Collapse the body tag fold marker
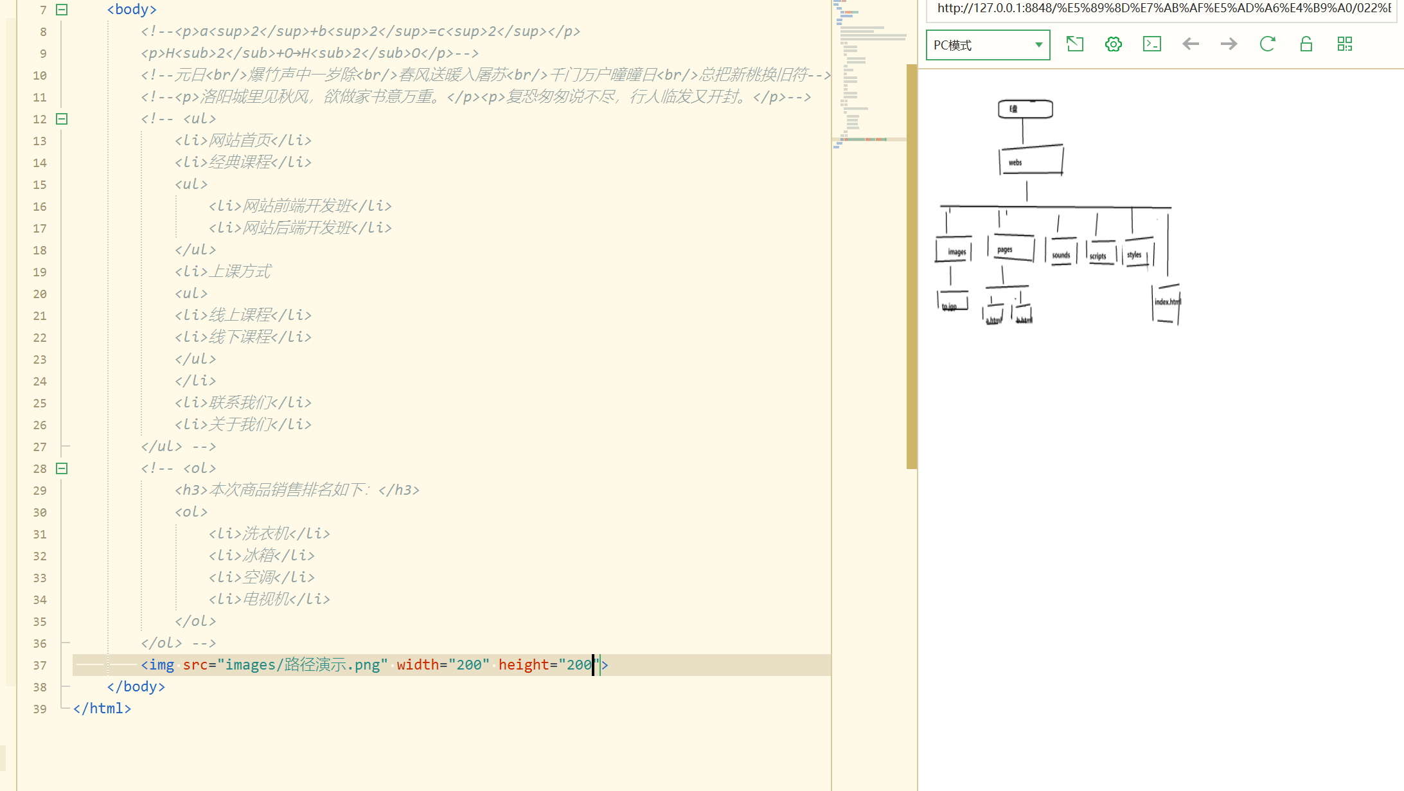The width and height of the screenshot is (1404, 791). 62,10
